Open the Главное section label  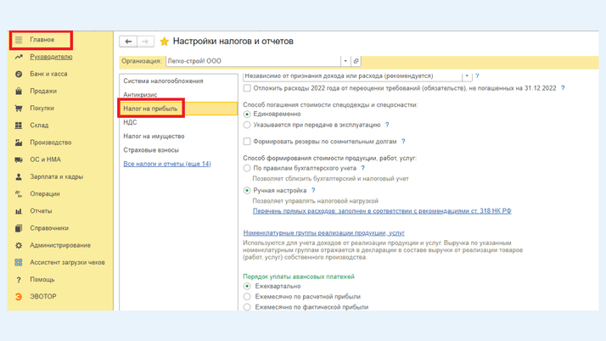42,40
